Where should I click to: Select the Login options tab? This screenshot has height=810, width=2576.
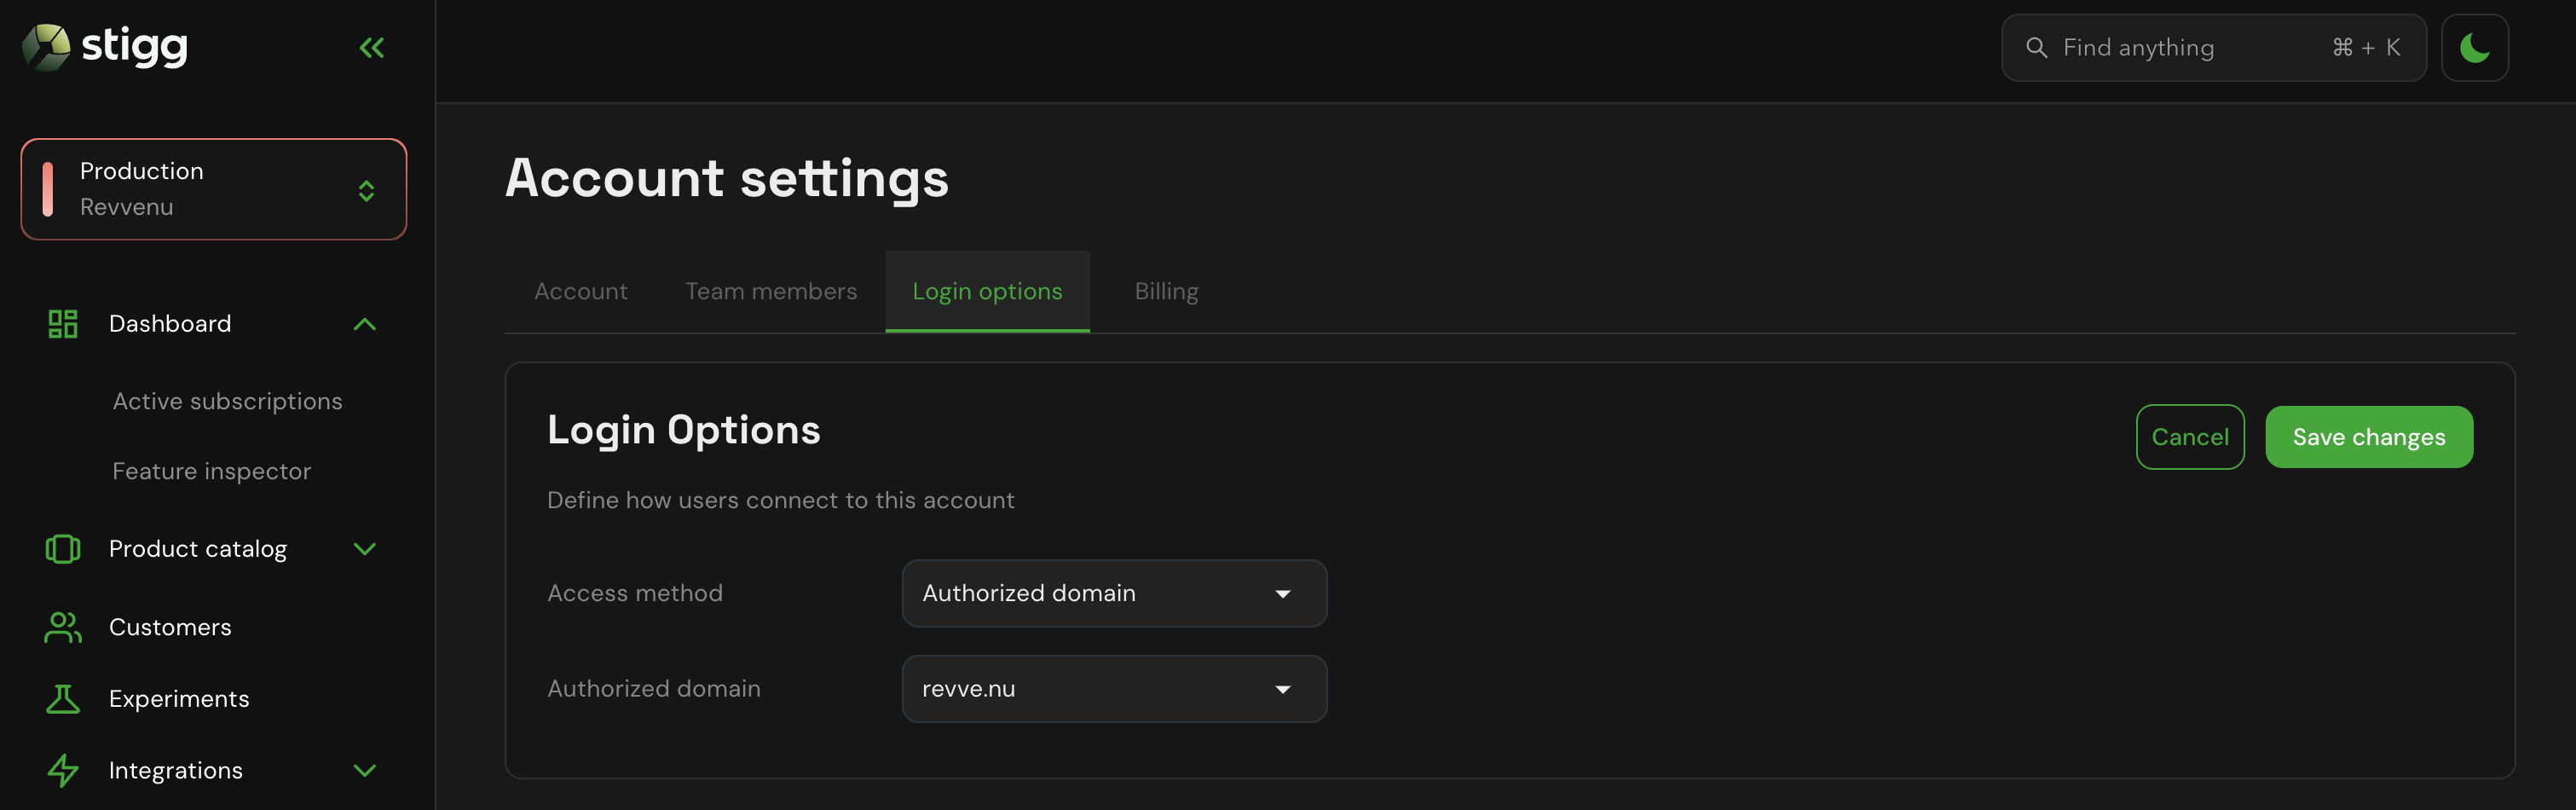coord(987,291)
